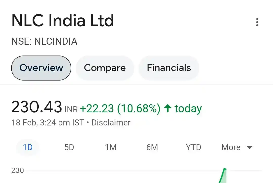Open the Financials tab

tap(168, 68)
